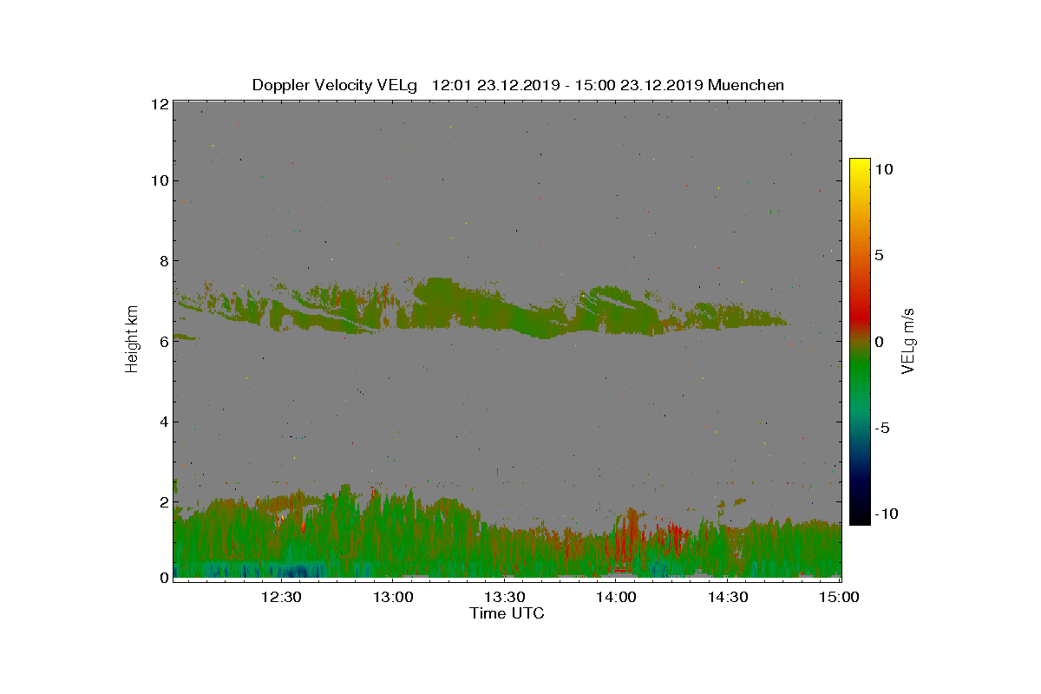Image resolution: width=1041 pixels, height=694 pixels.
Task: Click the 'Muenchen' station name in title
Action: click(x=746, y=85)
